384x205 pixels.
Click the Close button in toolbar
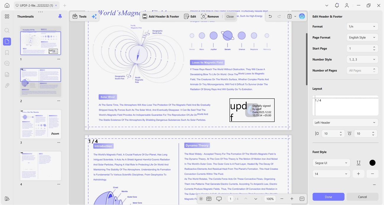tap(230, 17)
